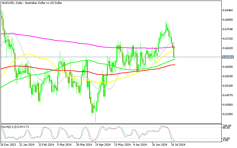237x148 pixels.
Task: Click the 0.00 stochastic scale label
Action: (226, 140)
